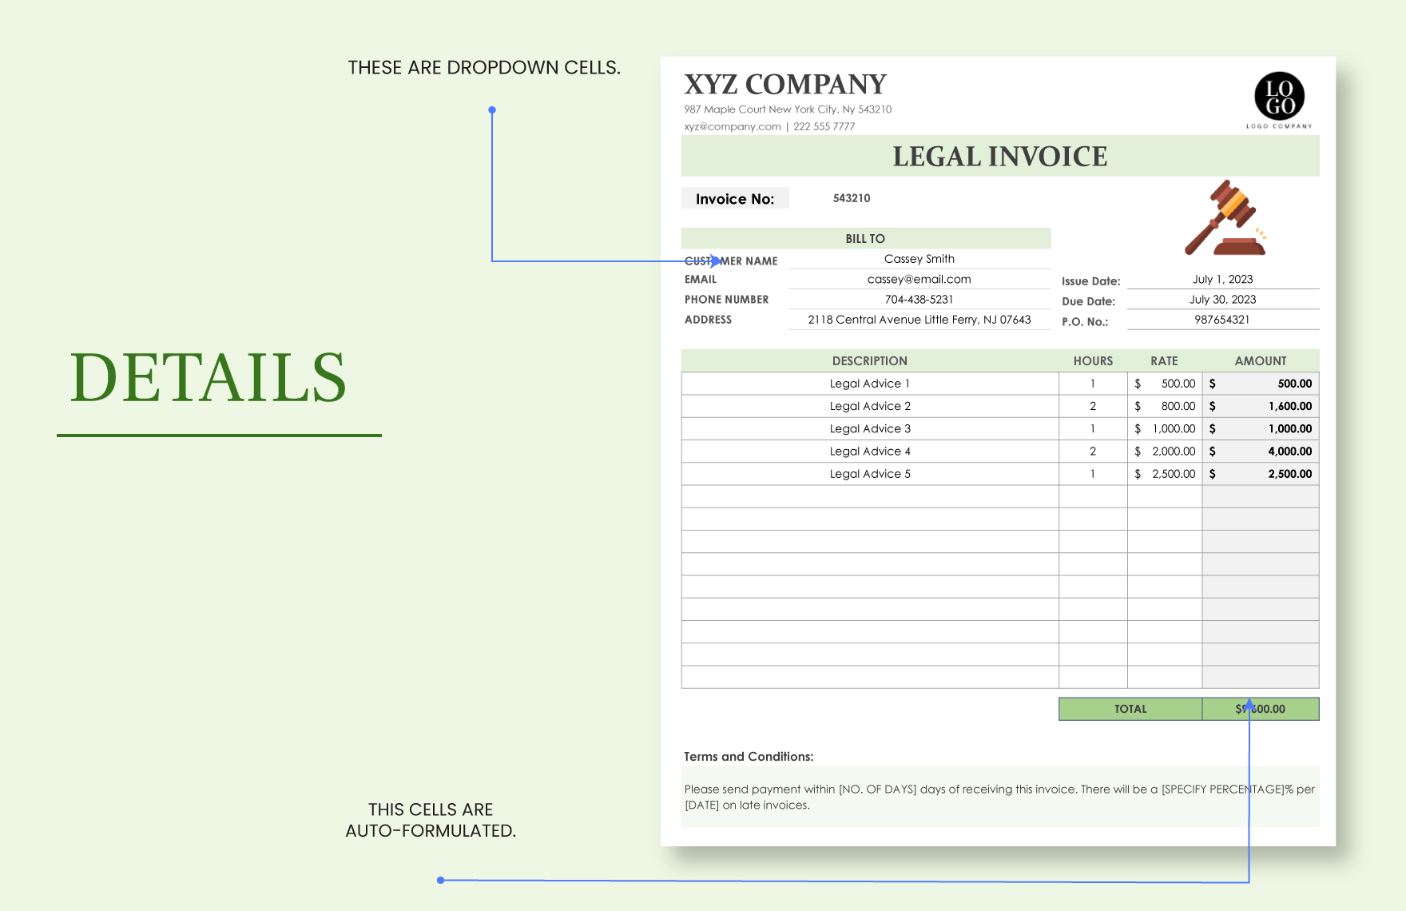
Task: Select invoice number 543210 cell
Action: coord(852,198)
